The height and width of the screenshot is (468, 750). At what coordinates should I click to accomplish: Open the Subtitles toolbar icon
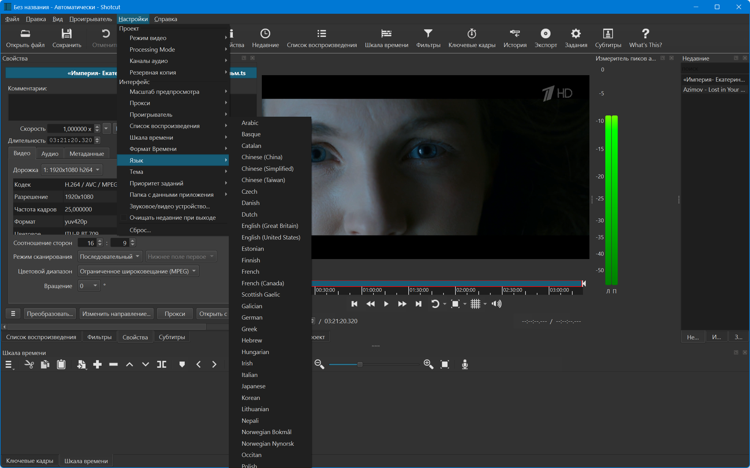coord(607,34)
